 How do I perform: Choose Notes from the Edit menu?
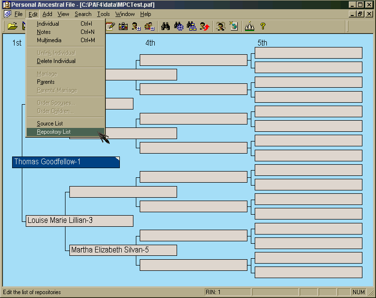[65, 32]
